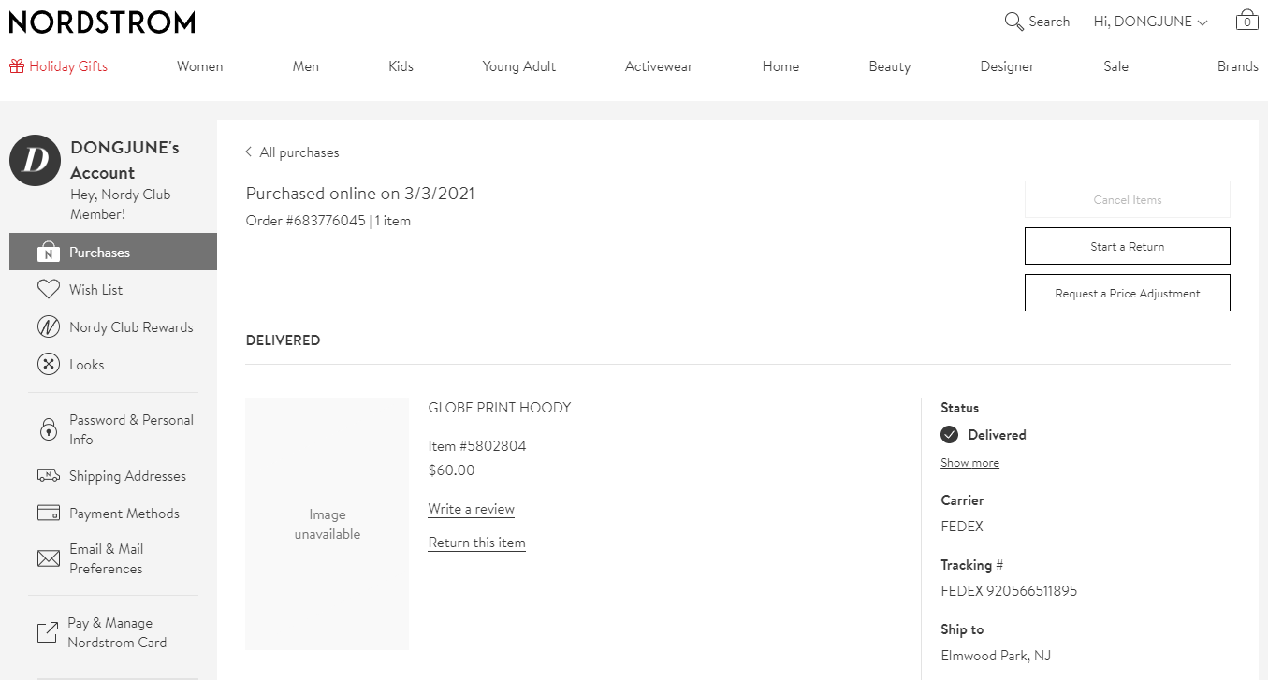Screen dimensions: 1268x680
Task: Expand the Hi, DONGJUNE account dropdown
Action: (1150, 22)
